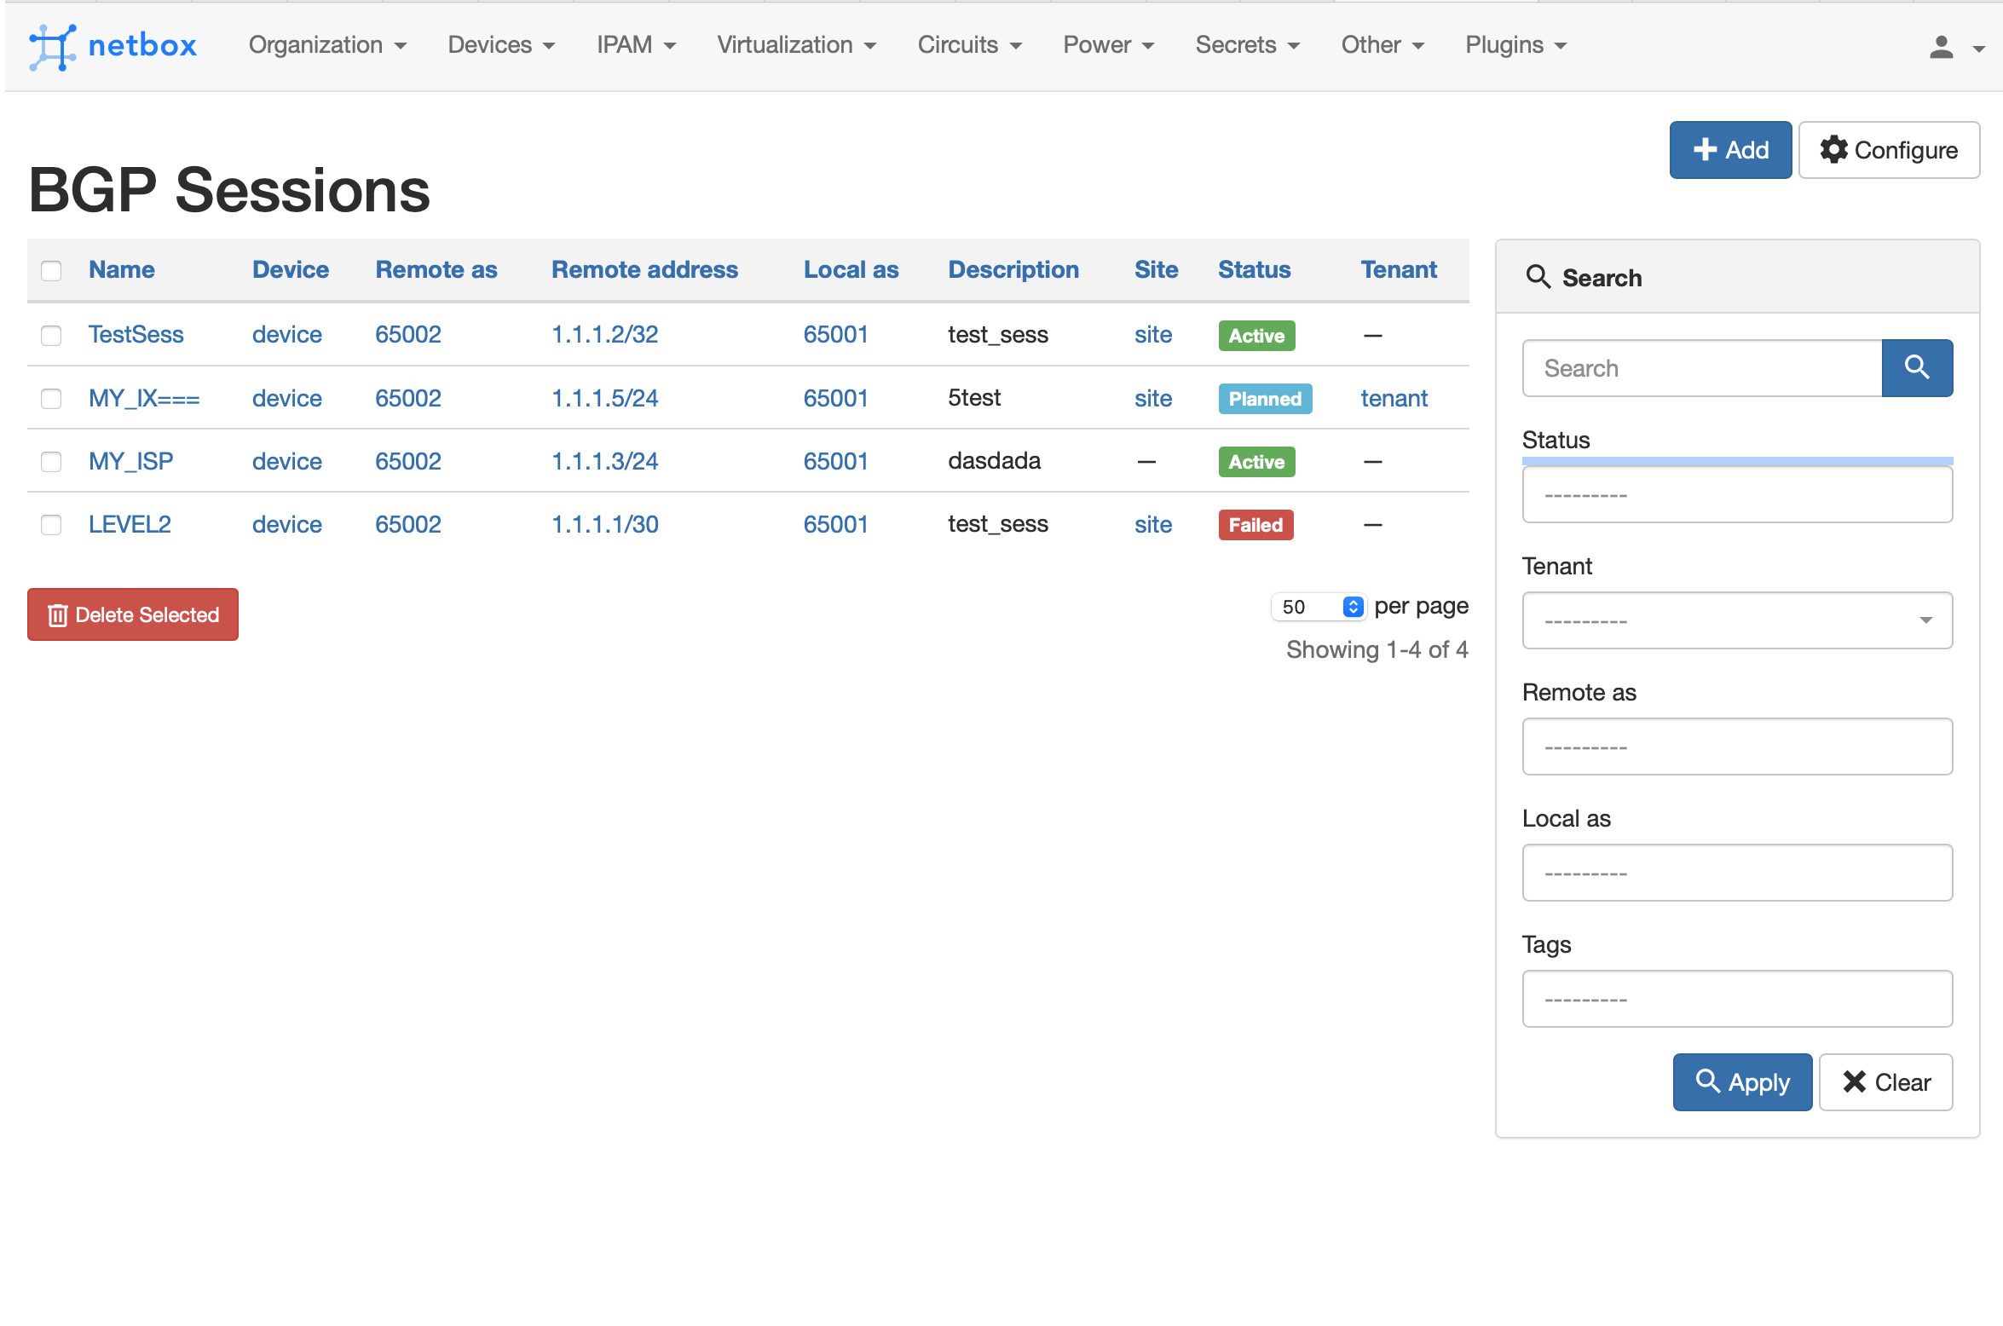The height and width of the screenshot is (1326, 2003).
Task: Change the per page count selector
Action: coord(1319,607)
